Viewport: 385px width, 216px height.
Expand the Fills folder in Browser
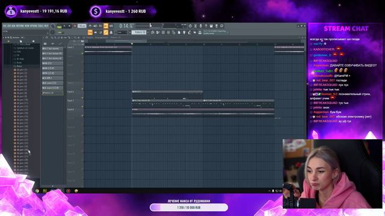pyautogui.click(x=19, y=52)
